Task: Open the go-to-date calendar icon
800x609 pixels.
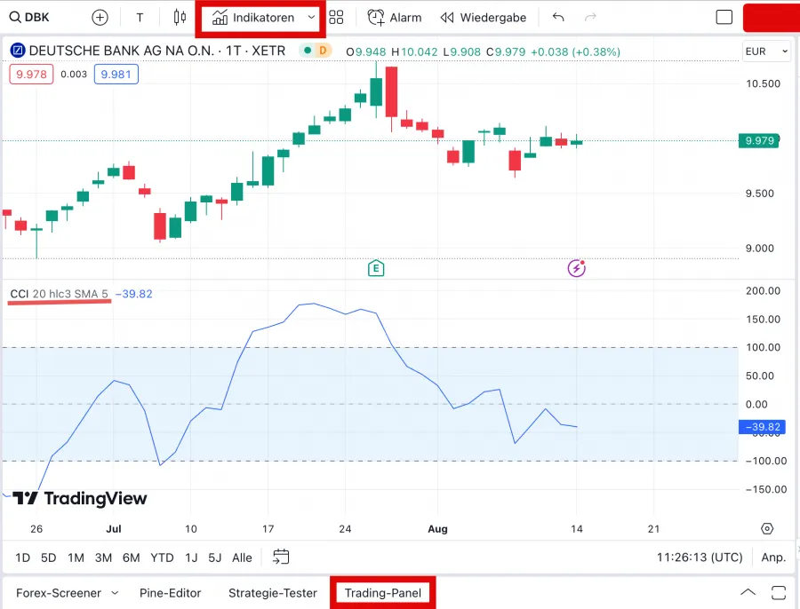Action: tap(281, 555)
